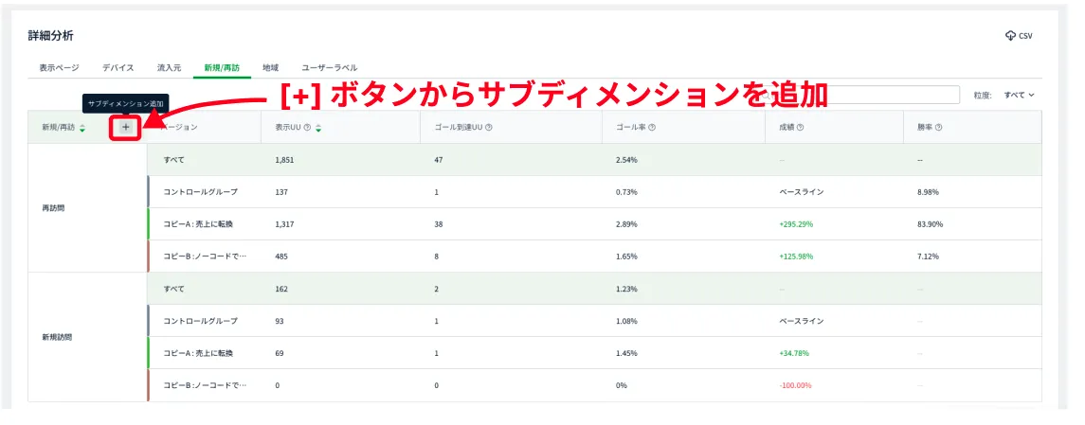
Task: Click help icon next to ゴール率
Action: point(652,128)
